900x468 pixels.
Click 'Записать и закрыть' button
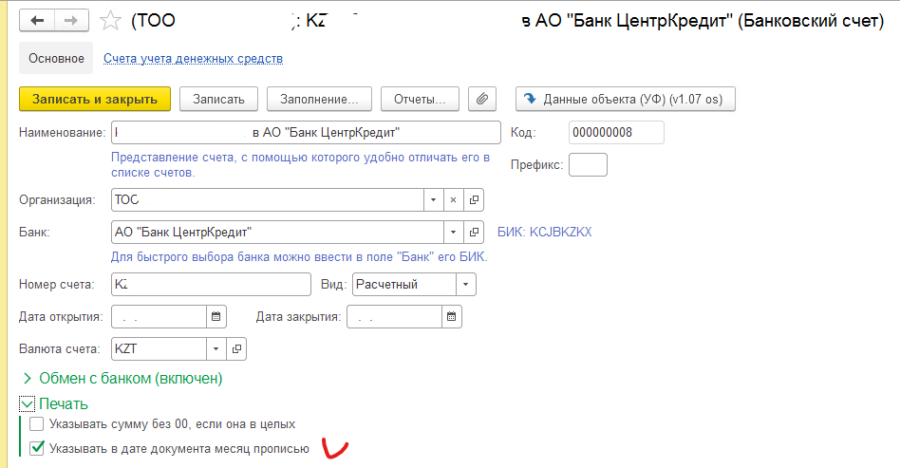coord(95,99)
